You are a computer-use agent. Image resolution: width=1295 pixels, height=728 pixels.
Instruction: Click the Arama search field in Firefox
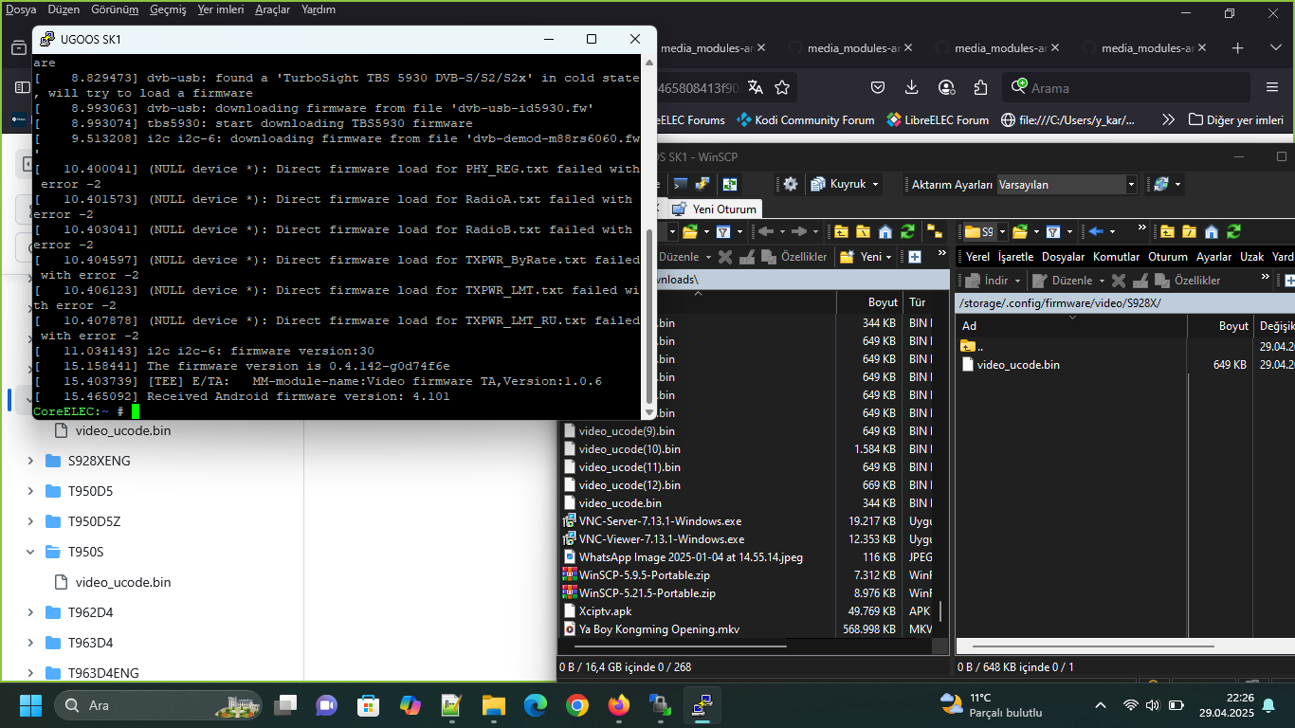(1128, 87)
